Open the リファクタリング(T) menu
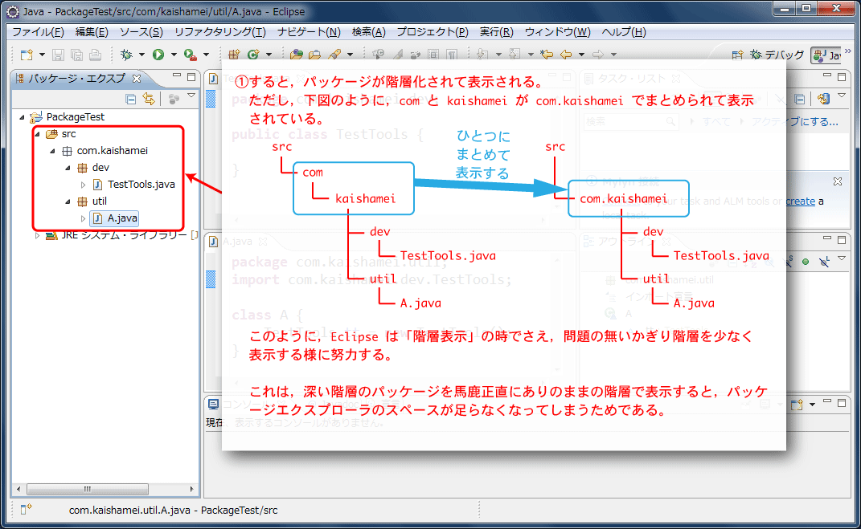The image size is (861, 529). pyautogui.click(x=220, y=32)
